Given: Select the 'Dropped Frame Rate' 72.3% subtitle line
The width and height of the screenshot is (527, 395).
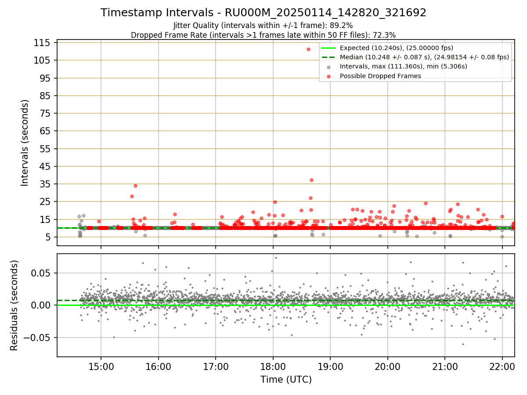Looking at the screenshot, I should click(263, 35).
